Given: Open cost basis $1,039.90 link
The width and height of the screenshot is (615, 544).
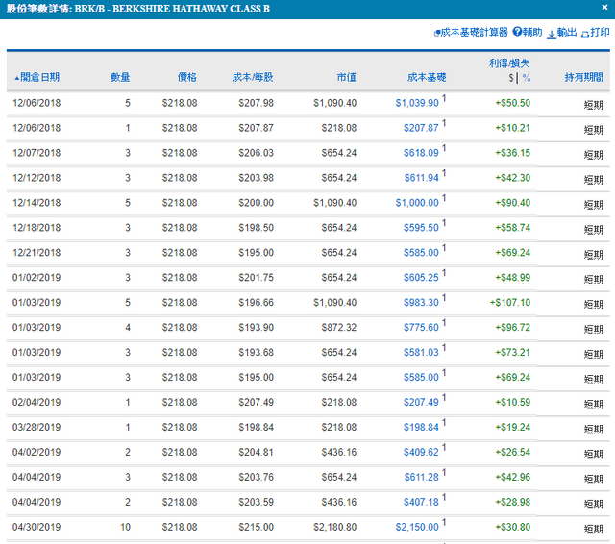Looking at the screenshot, I should tap(417, 103).
